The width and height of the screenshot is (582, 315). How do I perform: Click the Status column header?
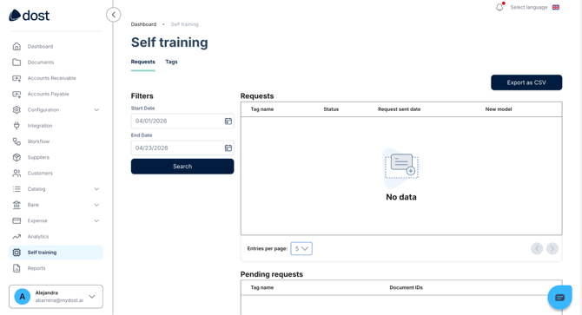coord(331,109)
